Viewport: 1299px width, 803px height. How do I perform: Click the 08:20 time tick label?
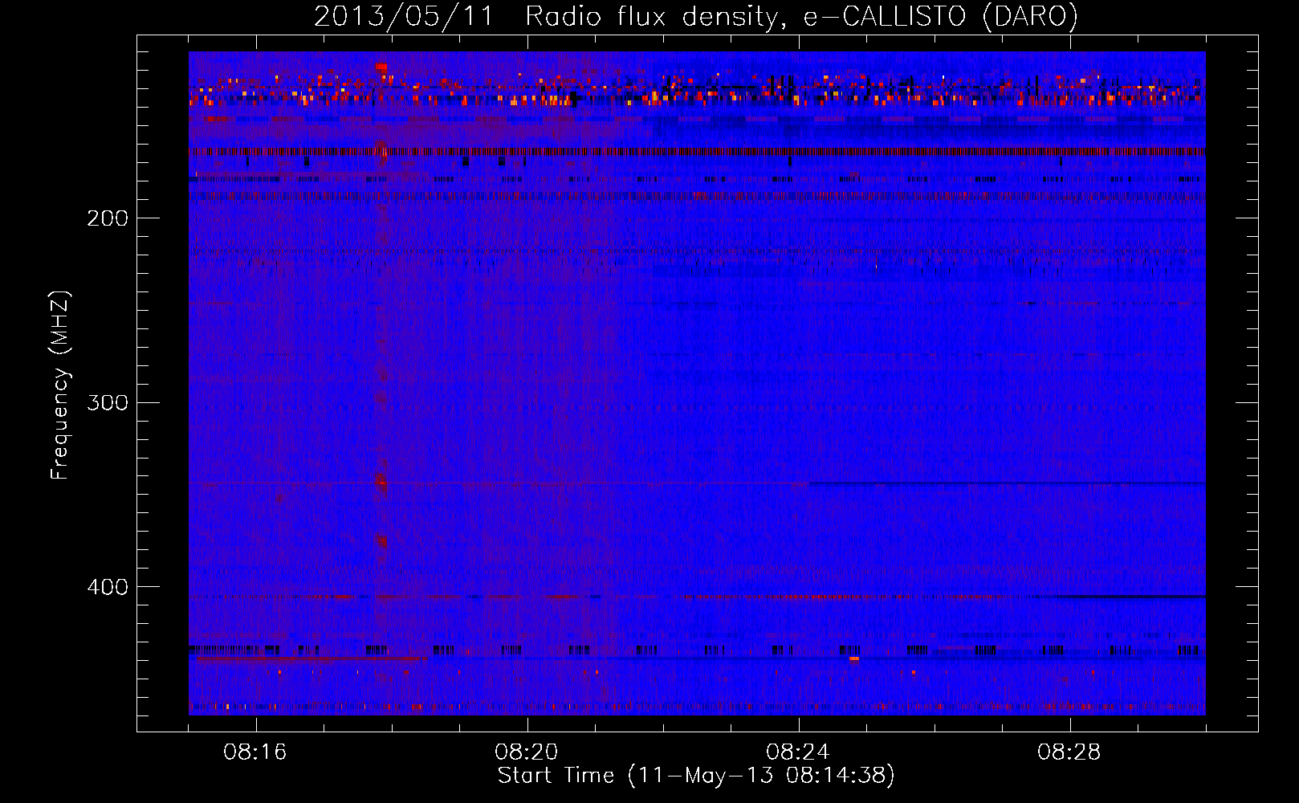pos(527,752)
